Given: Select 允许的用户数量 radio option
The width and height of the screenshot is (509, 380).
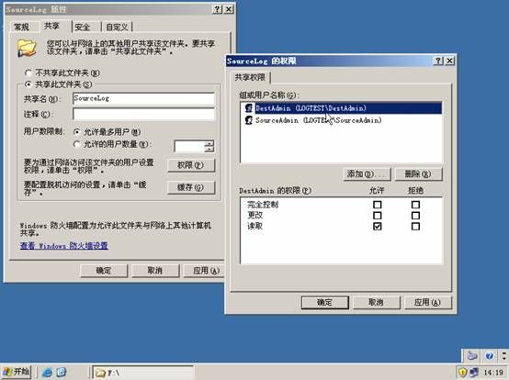Looking at the screenshot, I should (x=76, y=144).
